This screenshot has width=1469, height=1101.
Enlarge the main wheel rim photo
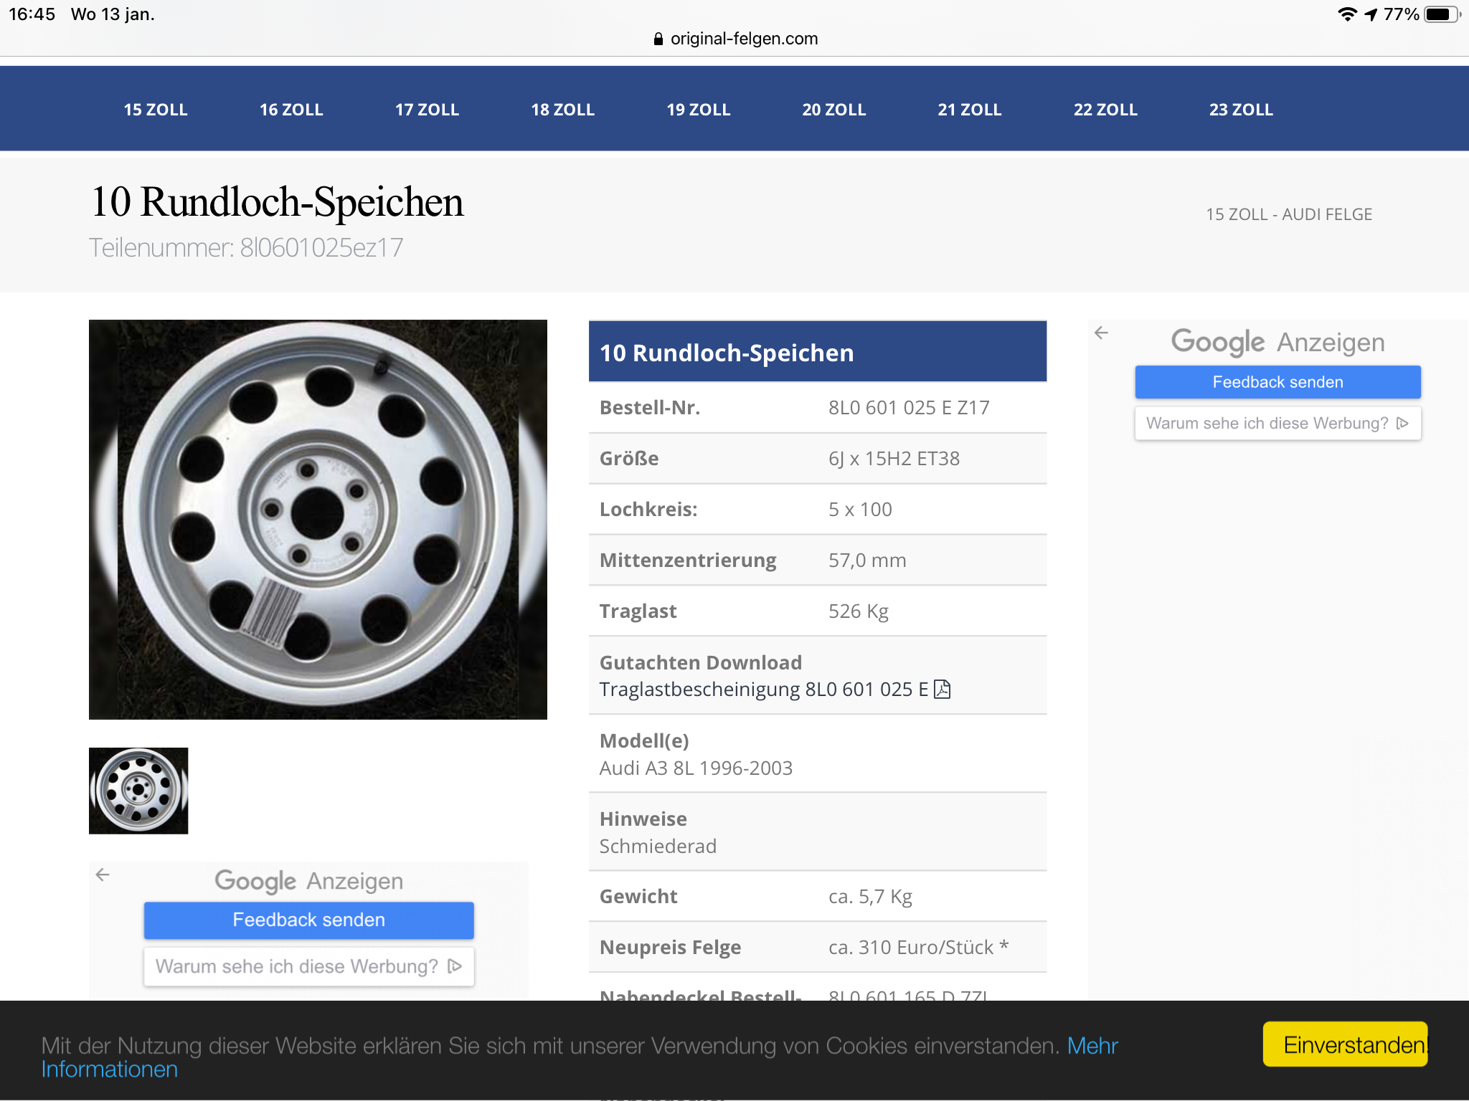(x=318, y=520)
